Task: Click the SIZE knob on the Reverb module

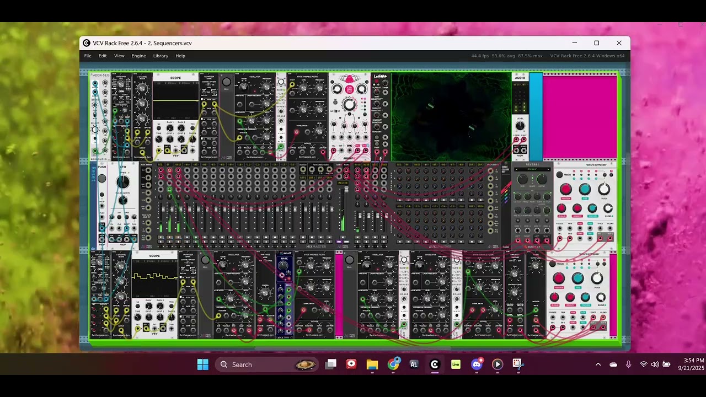Action: coord(522,180)
